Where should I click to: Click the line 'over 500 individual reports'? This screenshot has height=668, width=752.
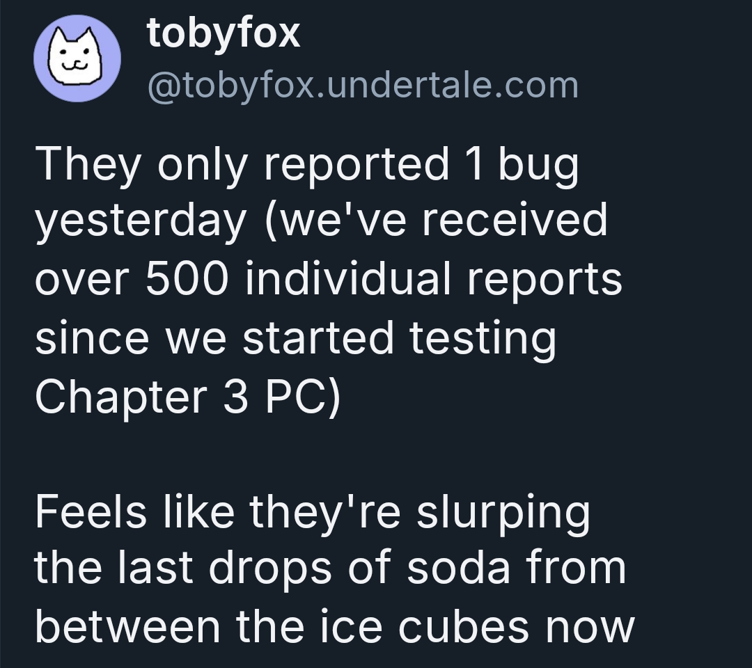pyautogui.click(x=329, y=279)
